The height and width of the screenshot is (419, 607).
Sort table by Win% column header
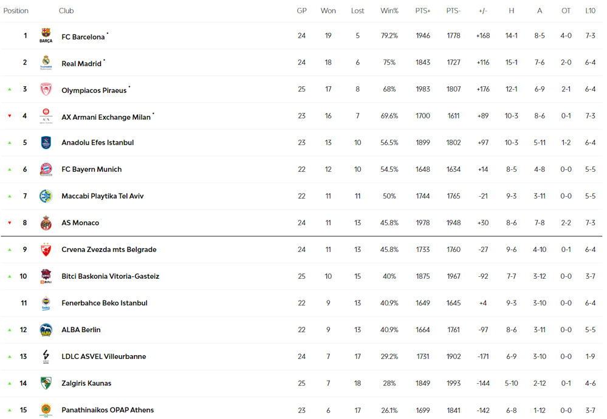[389, 11]
